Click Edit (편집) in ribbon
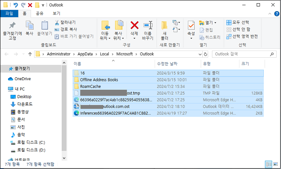 coord(206,30)
